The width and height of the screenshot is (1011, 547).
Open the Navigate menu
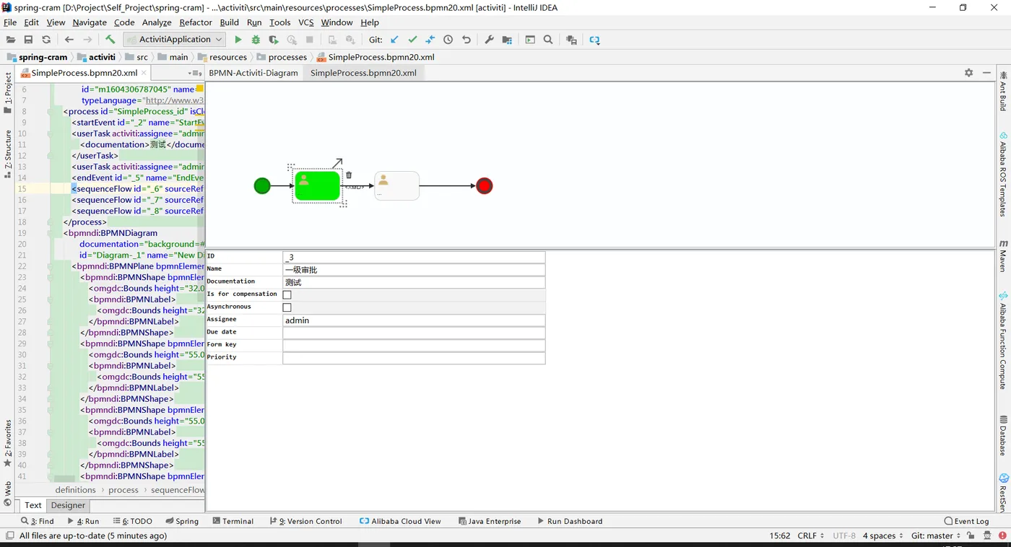90,22
